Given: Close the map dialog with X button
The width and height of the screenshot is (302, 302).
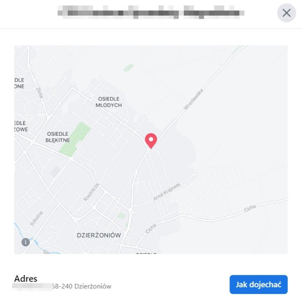Looking at the screenshot, I should 286,13.
